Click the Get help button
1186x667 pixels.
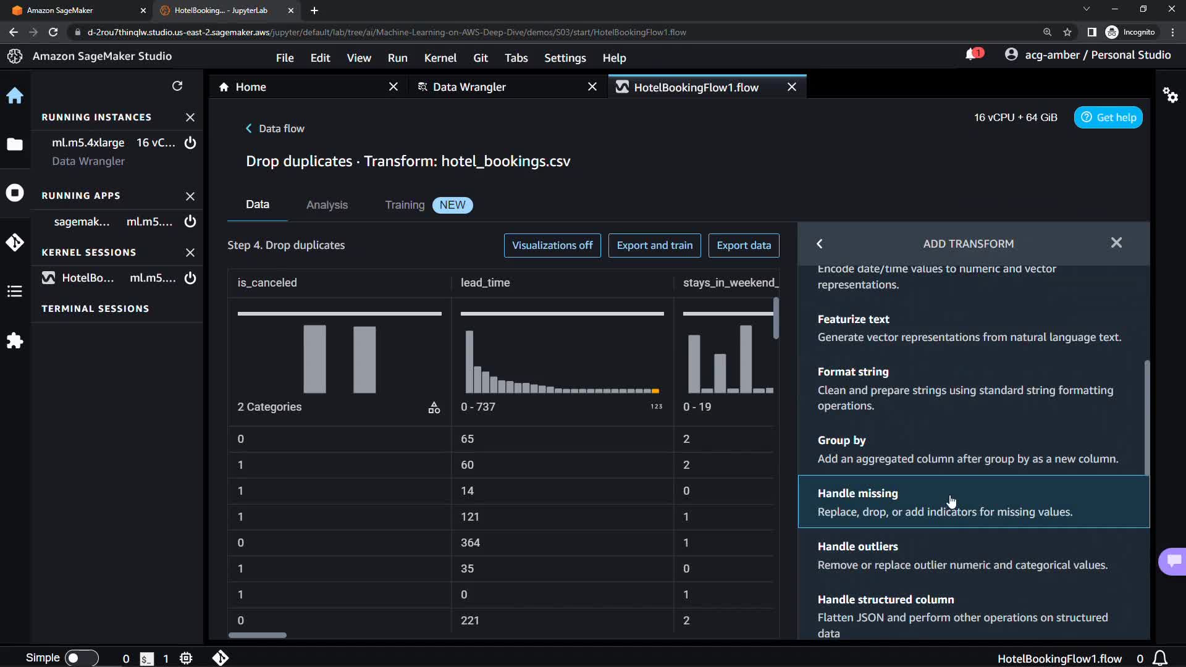[1108, 117]
